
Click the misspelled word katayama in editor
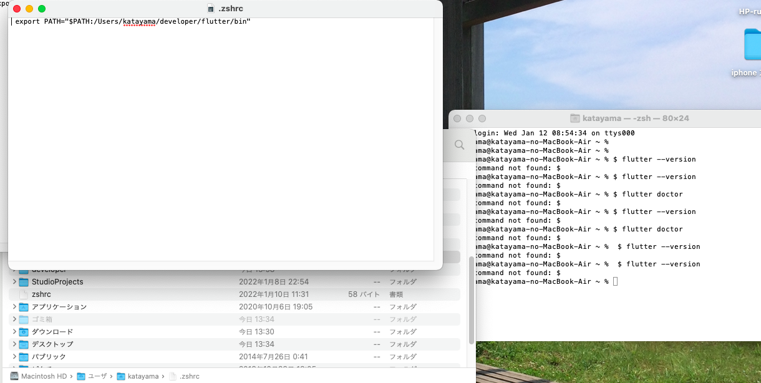click(139, 22)
